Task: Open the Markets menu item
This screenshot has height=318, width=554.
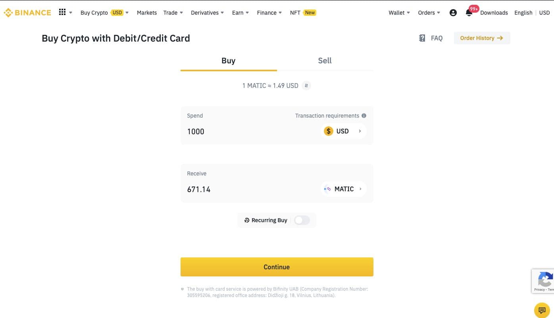Action: [147, 13]
